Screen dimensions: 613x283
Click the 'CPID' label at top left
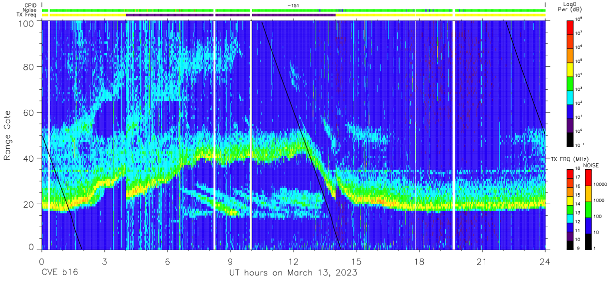(x=30, y=5)
